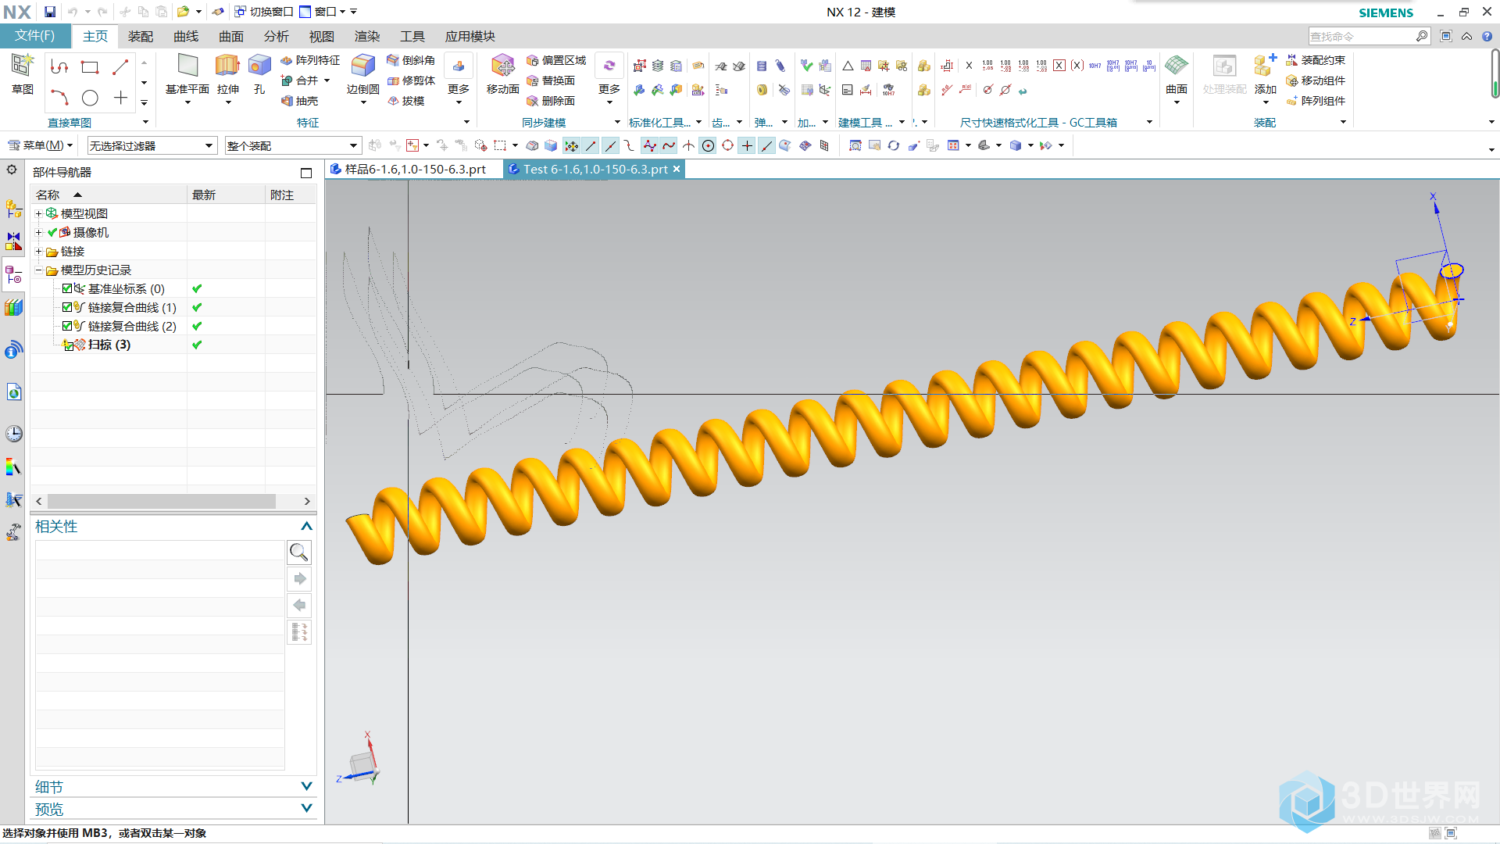Click the 切换窗口 button
This screenshot has height=844, width=1500.
point(264,12)
